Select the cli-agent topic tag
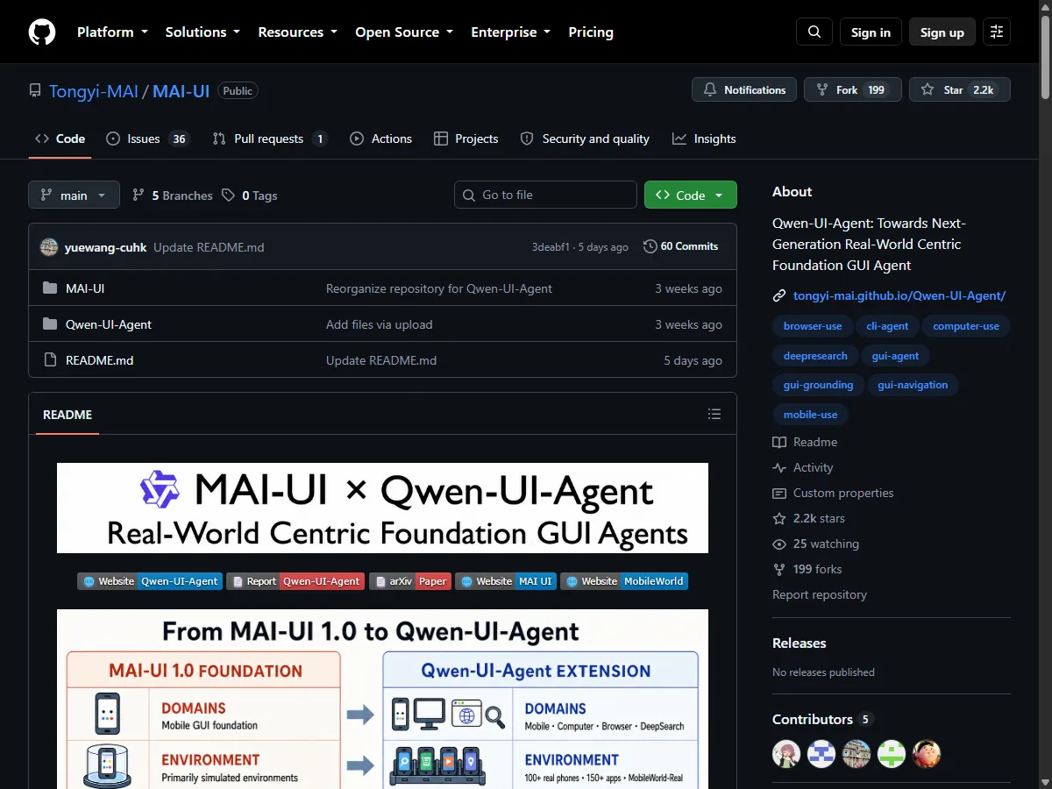 click(x=887, y=326)
